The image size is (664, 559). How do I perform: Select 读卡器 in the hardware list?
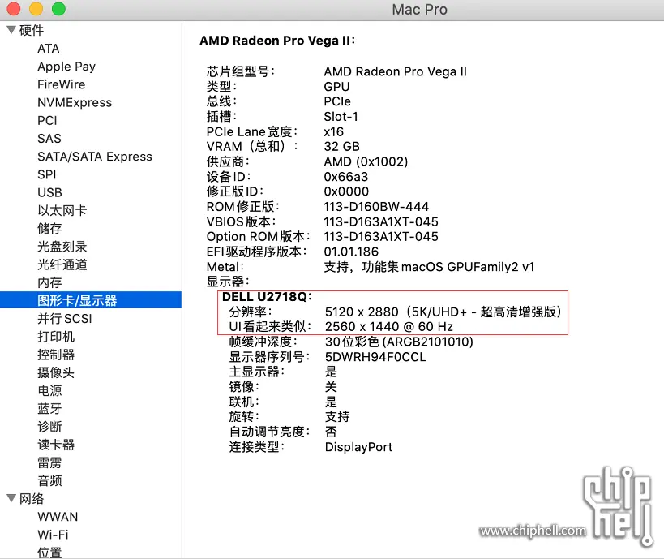56,445
